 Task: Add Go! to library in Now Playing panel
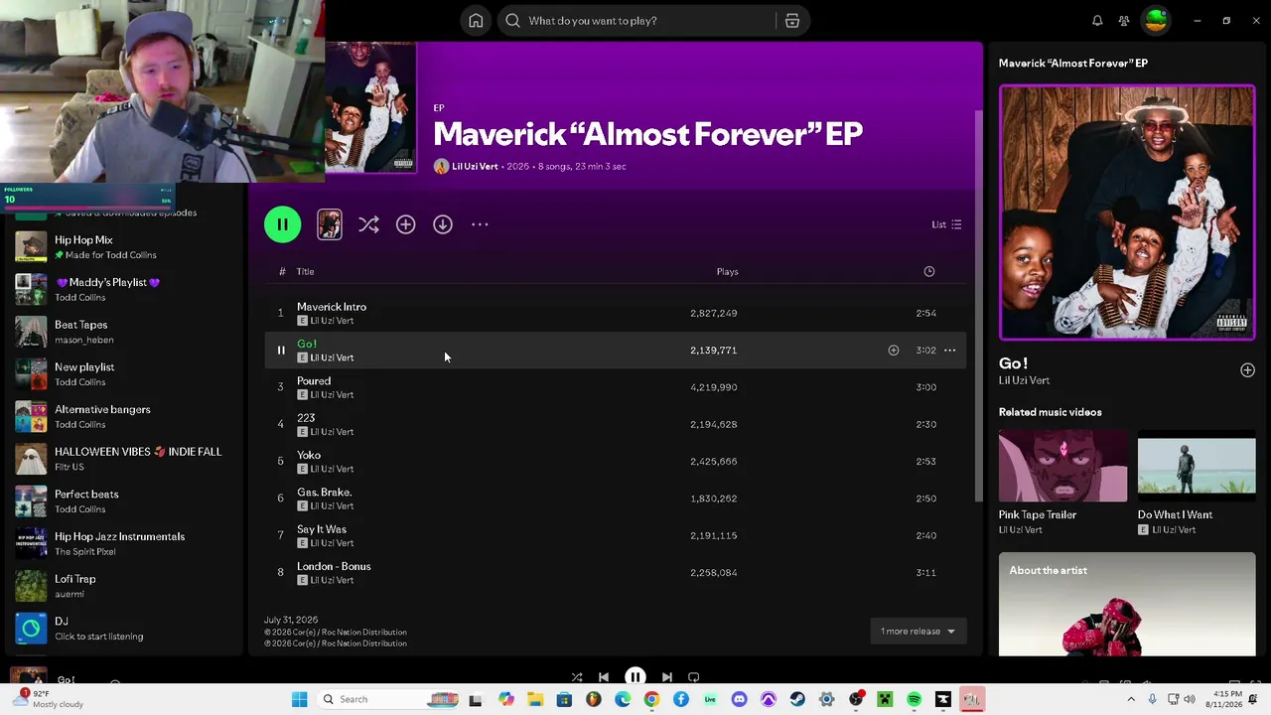[x=1247, y=370]
